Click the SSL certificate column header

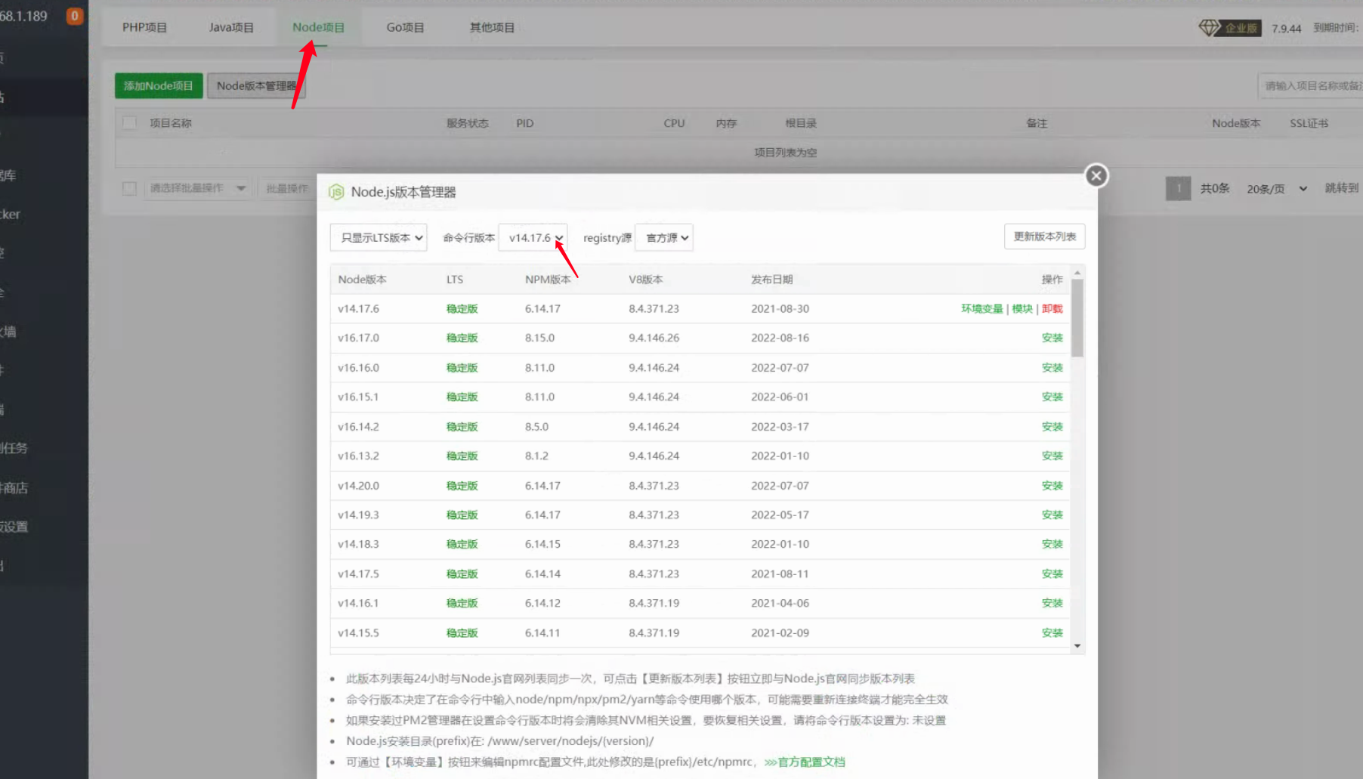coord(1309,123)
